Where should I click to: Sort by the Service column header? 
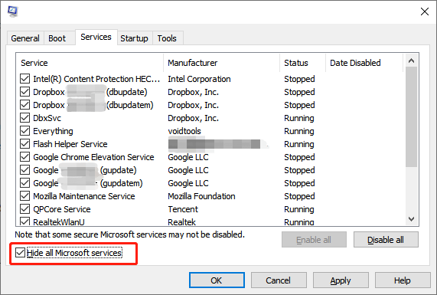90,63
